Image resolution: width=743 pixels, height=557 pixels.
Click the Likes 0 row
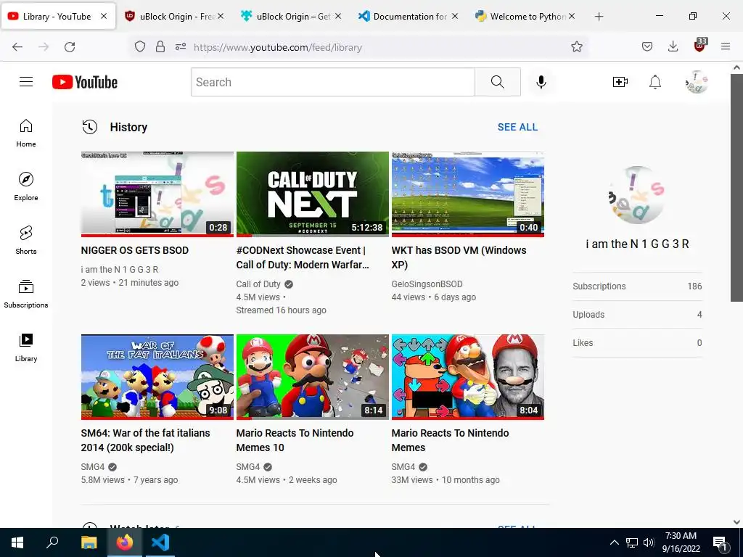click(637, 343)
